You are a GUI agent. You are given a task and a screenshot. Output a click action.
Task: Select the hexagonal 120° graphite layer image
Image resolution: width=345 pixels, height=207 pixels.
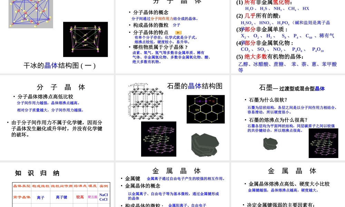[206, 109]
